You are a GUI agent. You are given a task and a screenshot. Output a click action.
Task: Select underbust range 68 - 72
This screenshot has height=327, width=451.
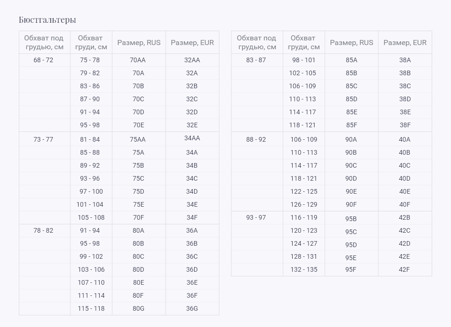coord(43,60)
